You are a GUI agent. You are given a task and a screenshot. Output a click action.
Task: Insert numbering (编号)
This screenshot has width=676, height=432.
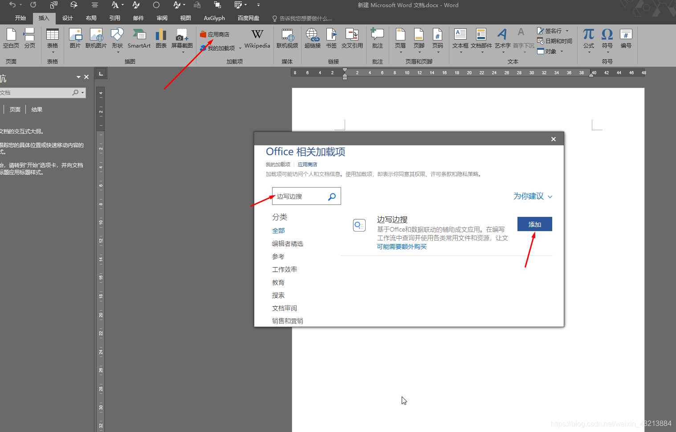(x=626, y=38)
